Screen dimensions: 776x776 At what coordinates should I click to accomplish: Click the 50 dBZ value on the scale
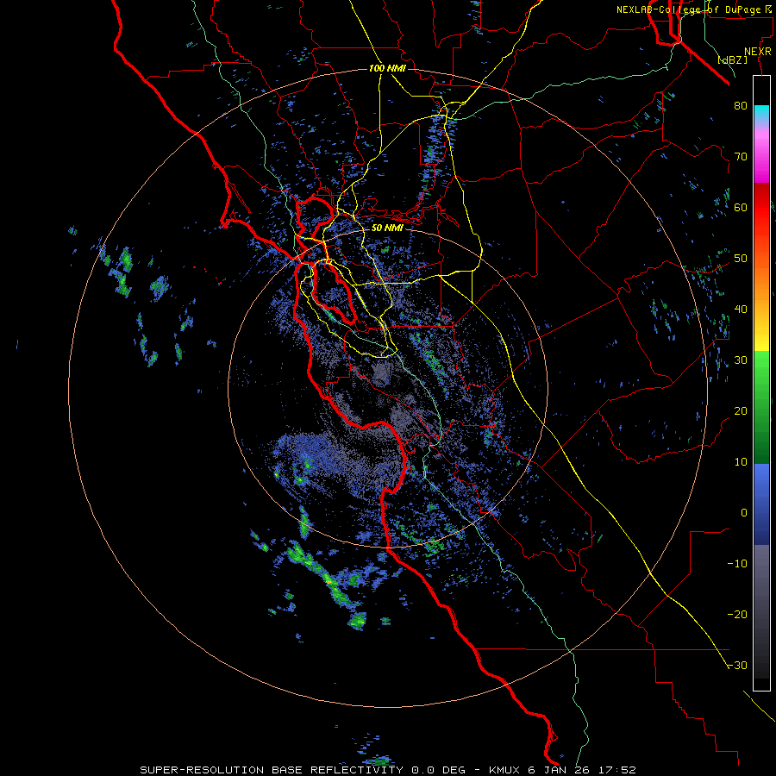point(741,259)
